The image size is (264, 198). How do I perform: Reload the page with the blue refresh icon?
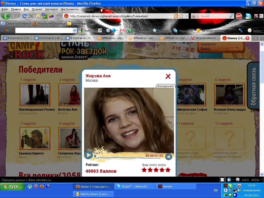(x=24, y=16)
